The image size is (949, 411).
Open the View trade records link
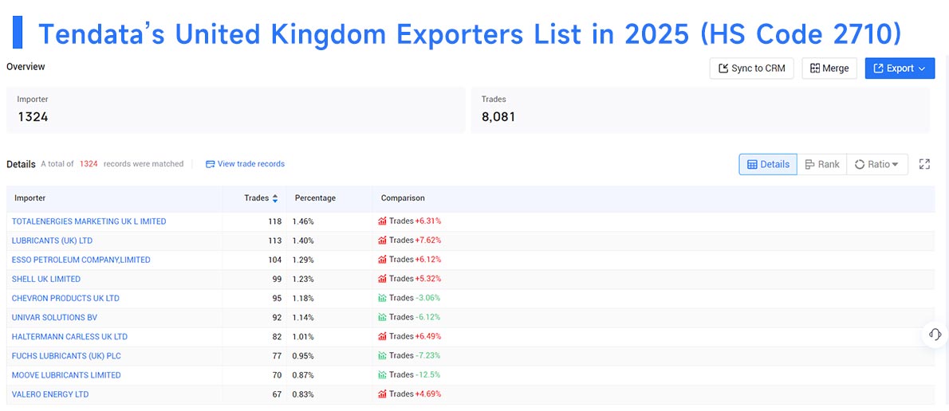(245, 164)
